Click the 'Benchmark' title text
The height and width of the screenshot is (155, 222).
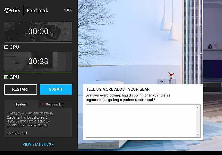click(x=38, y=11)
